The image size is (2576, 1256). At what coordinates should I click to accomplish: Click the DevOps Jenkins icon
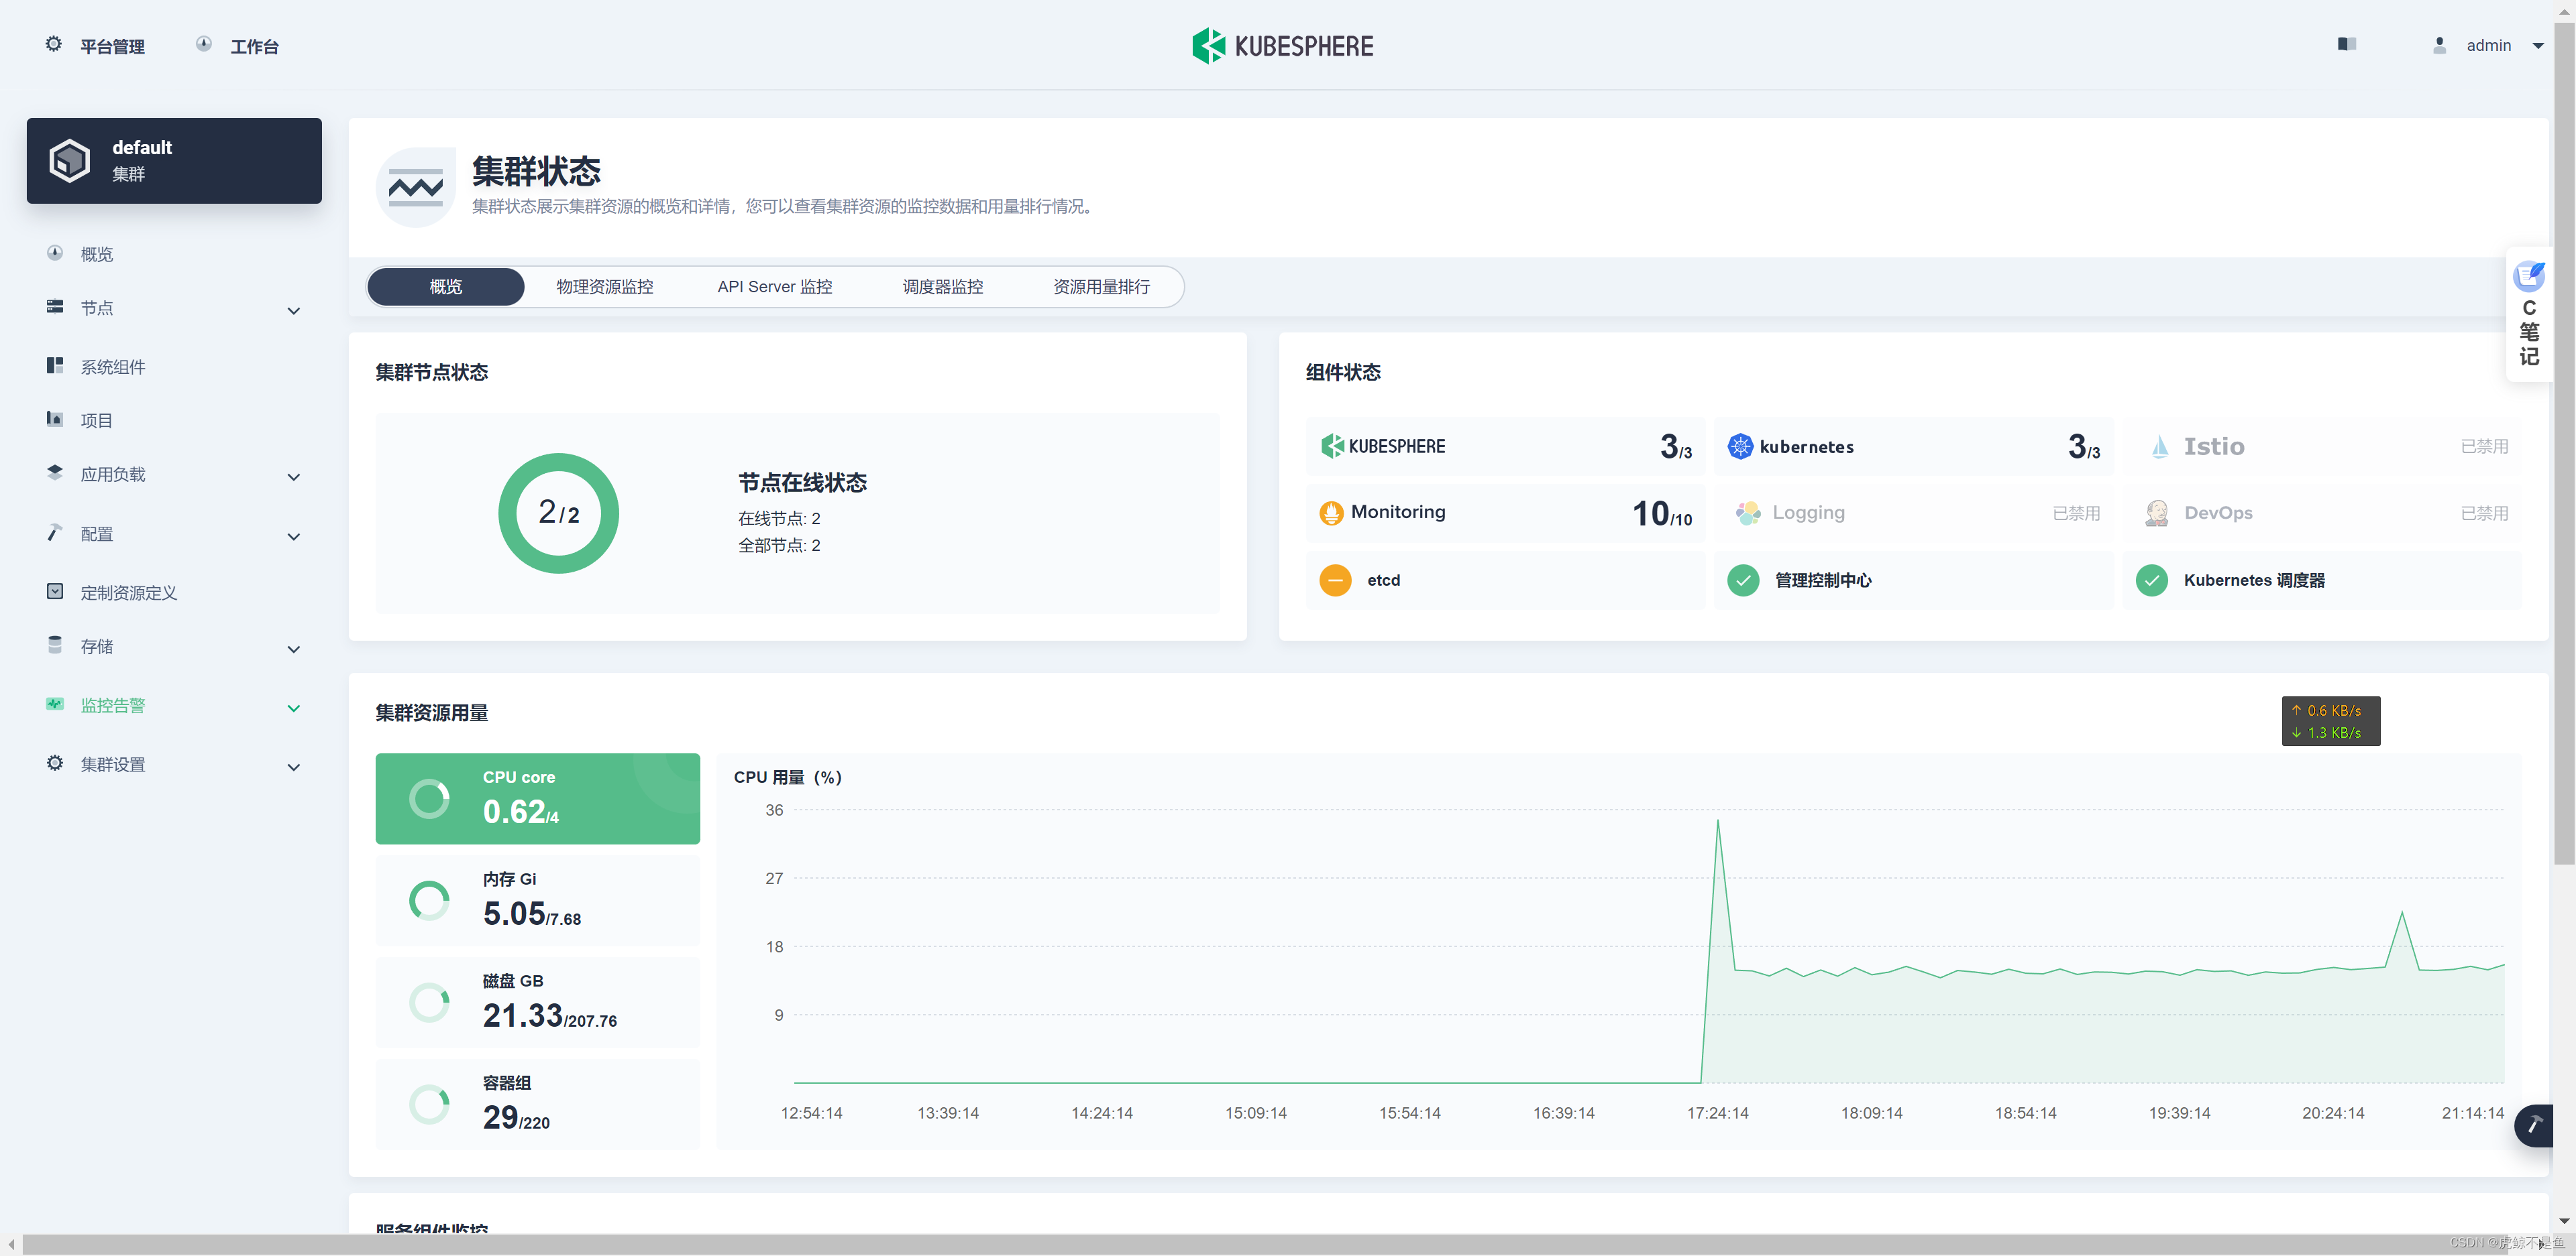tap(2157, 513)
